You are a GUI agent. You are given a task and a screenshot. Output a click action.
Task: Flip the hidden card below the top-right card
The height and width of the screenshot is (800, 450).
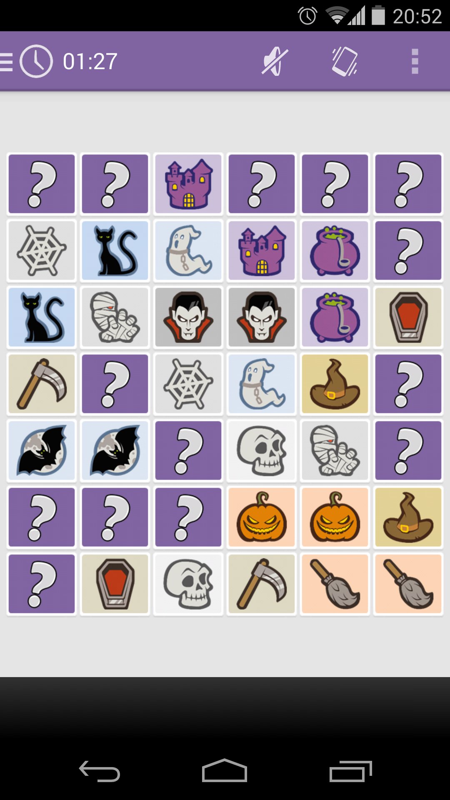click(408, 250)
